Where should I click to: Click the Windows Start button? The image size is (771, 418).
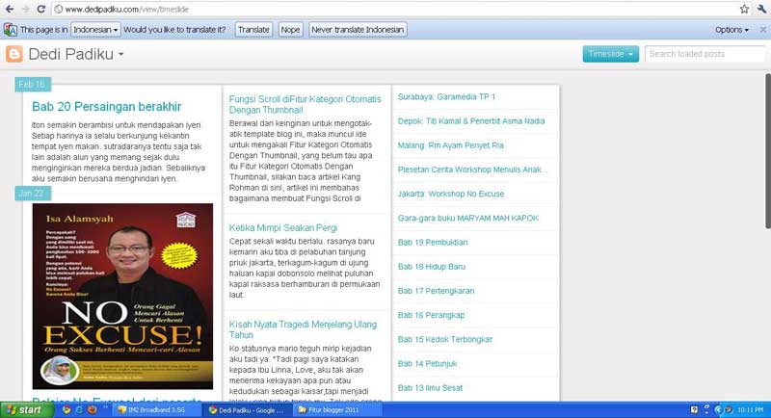27,409
